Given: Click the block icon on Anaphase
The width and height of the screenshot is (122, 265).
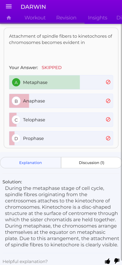Looking at the screenshot, I should point(108,101).
